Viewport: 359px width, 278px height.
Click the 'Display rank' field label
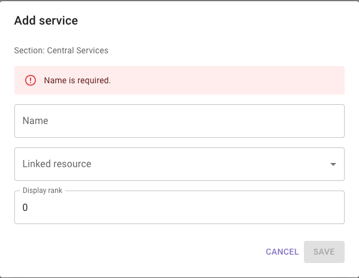click(x=42, y=191)
